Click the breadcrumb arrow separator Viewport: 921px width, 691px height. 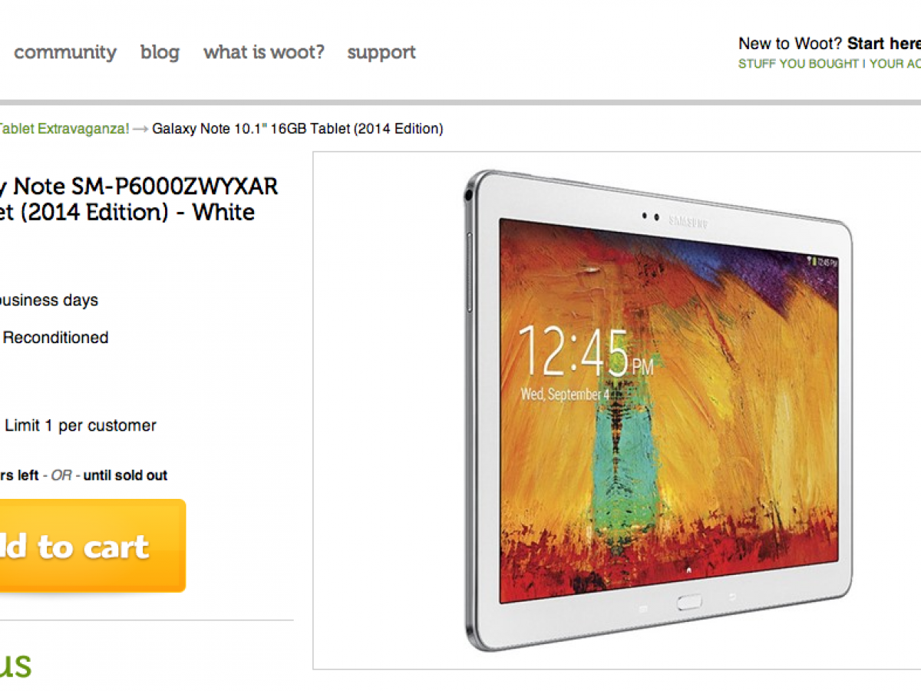pos(140,128)
